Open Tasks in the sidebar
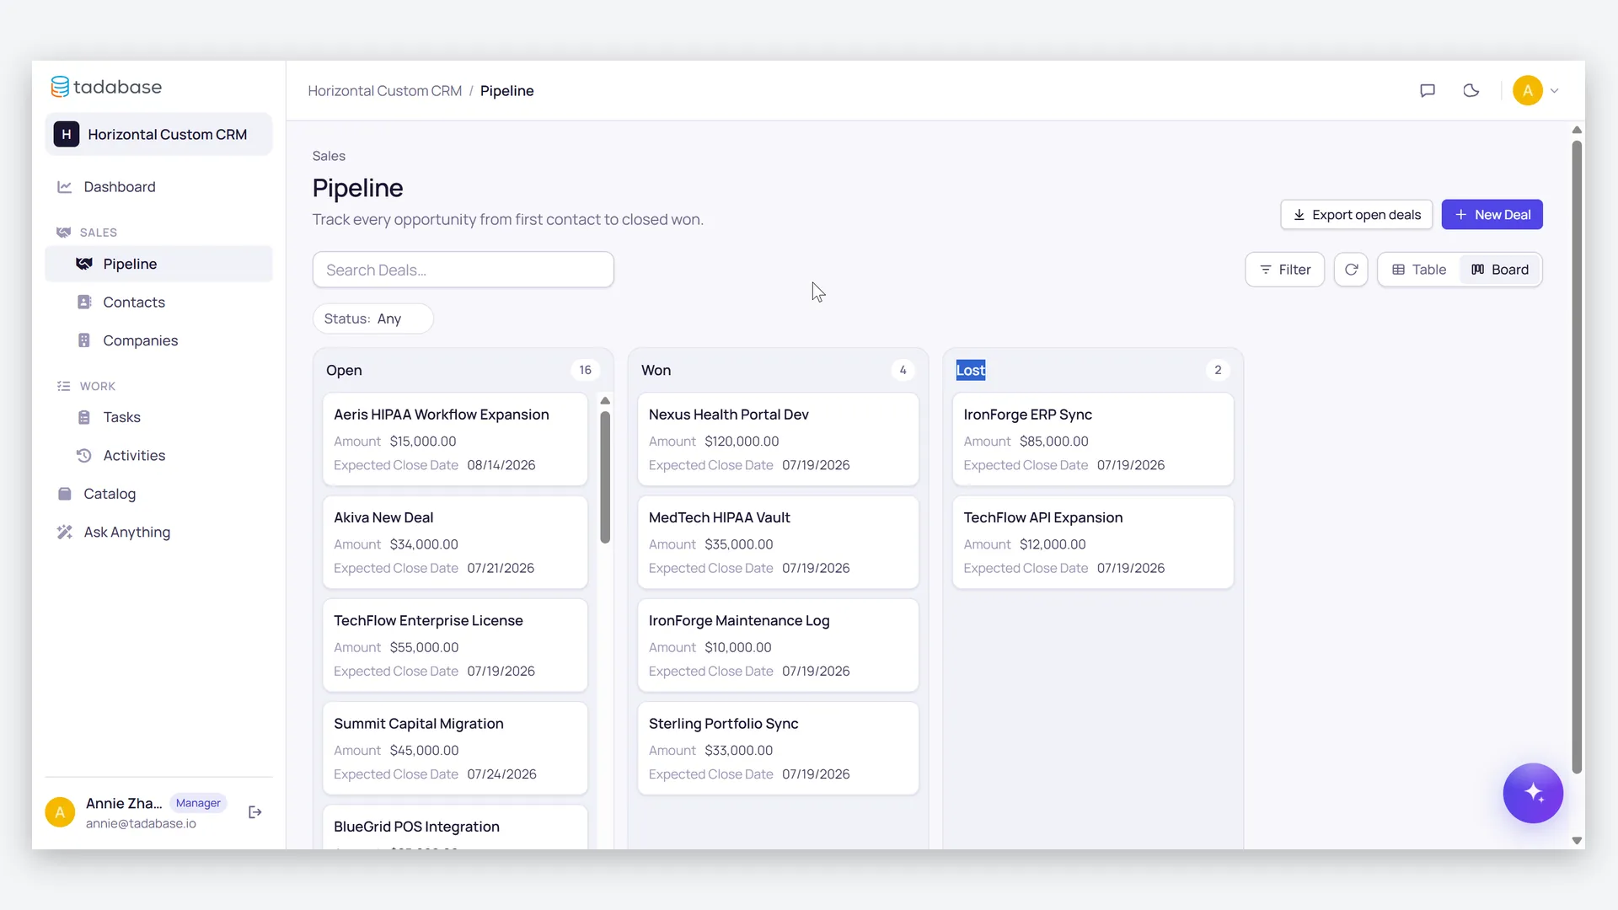Viewport: 1618px width, 910px height. click(158, 417)
